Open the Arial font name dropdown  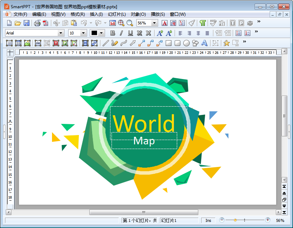pyautogui.click(x=61, y=33)
